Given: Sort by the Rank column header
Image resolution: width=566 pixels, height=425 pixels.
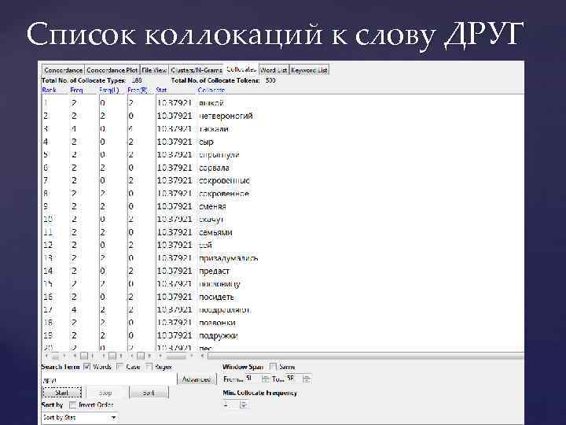Looking at the screenshot, I should click(49, 90).
